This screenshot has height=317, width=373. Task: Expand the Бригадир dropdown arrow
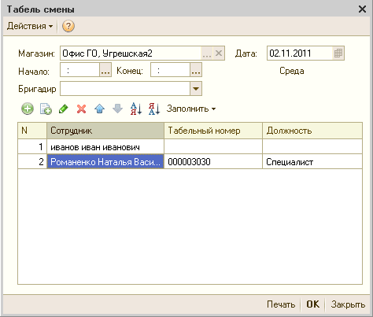196,89
